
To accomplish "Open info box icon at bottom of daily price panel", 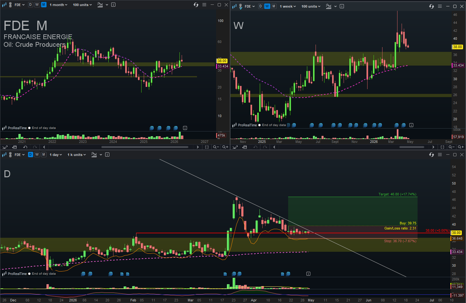I will coord(308,274).
